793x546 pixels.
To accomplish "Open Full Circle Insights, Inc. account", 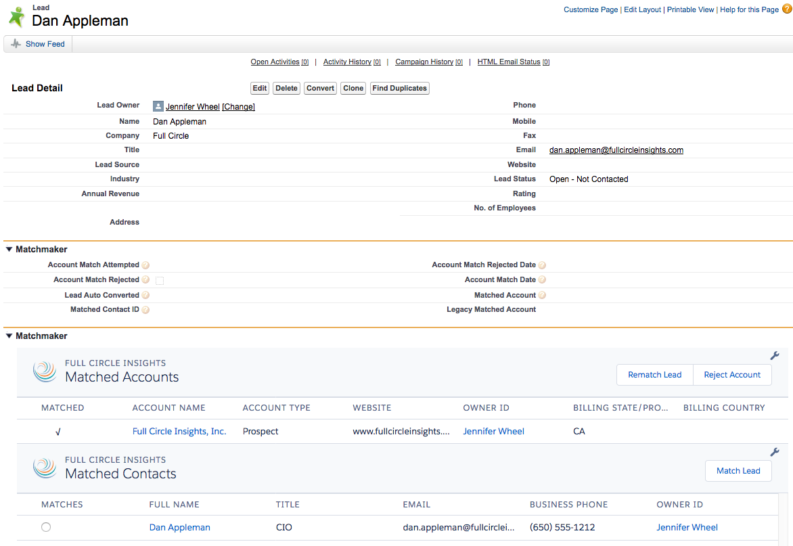I will (x=179, y=431).
